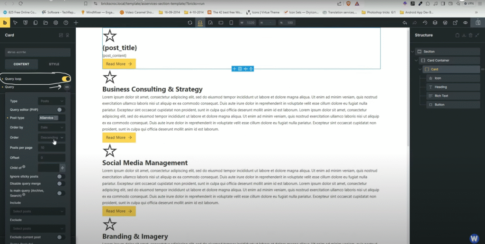Click the Brave VPN button
This screenshot has width=485, height=244.
click(469, 3)
